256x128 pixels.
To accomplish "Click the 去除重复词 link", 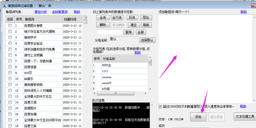I will [x=60, y=12].
